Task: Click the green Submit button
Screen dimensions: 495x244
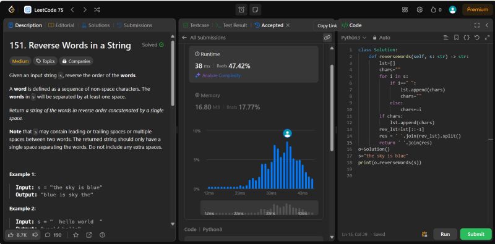Action: click(x=476, y=234)
